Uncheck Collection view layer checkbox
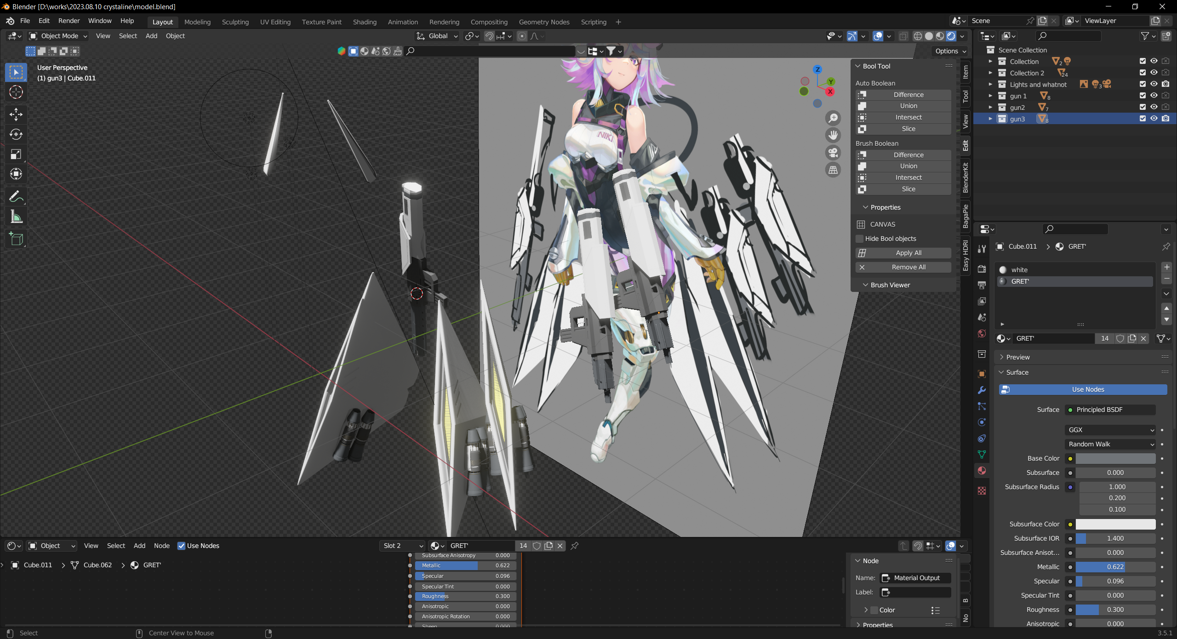 point(1143,61)
